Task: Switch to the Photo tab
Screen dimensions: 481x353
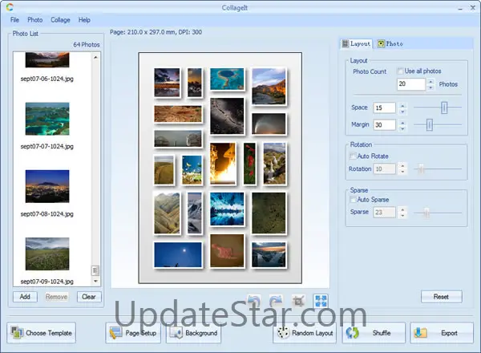Action: 390,43
